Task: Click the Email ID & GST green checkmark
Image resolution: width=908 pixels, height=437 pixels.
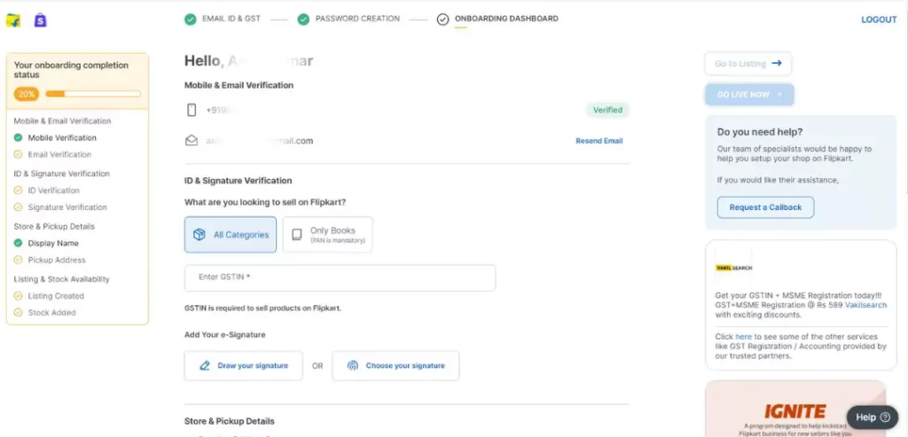Action: click(x=190, y=20)
